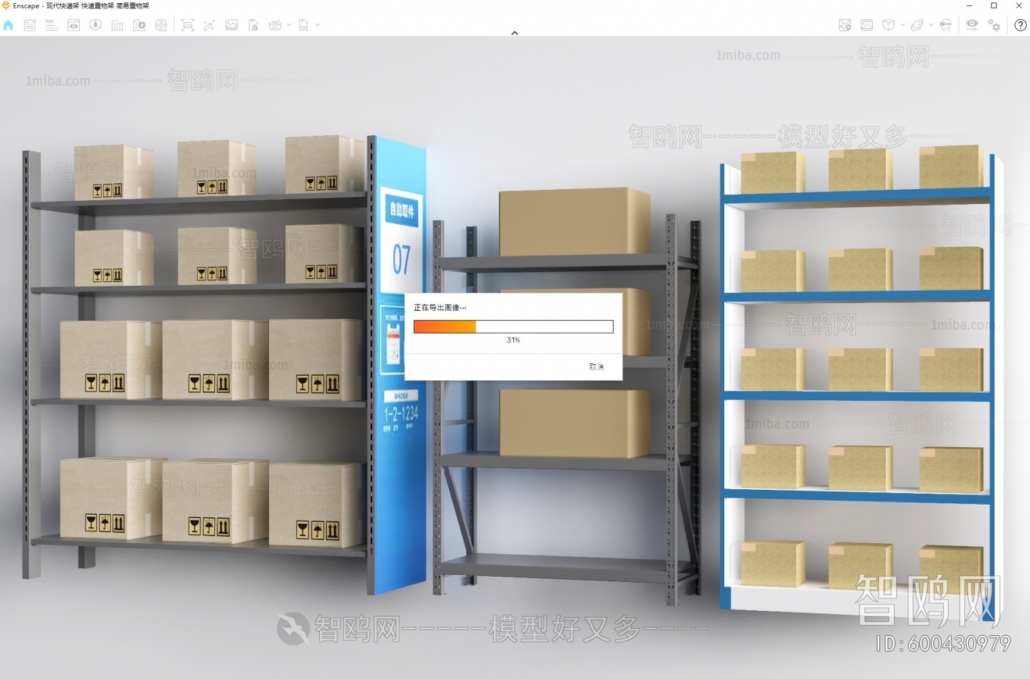Select the magic wand enhancement tool
The height and width of the screenshot is (679, 1030).
[x=209, y=26]
